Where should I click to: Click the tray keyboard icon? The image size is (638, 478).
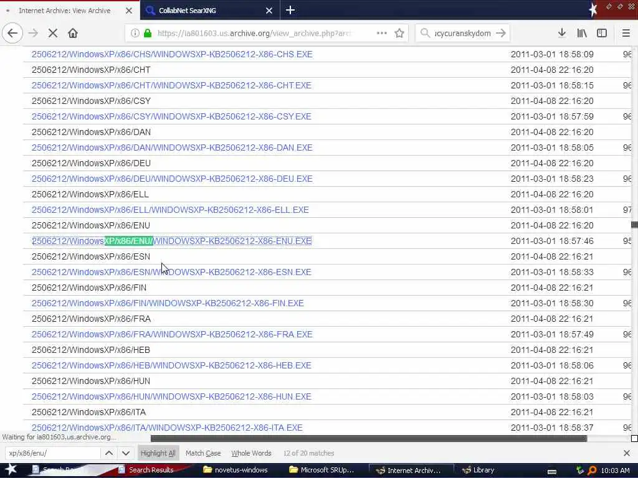click(x=552, y=471)
